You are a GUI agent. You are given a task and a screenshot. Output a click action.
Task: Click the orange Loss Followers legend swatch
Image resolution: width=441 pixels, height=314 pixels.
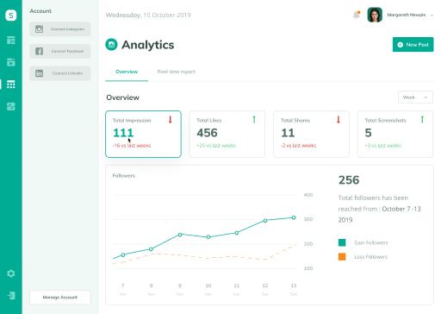(342, 256)
